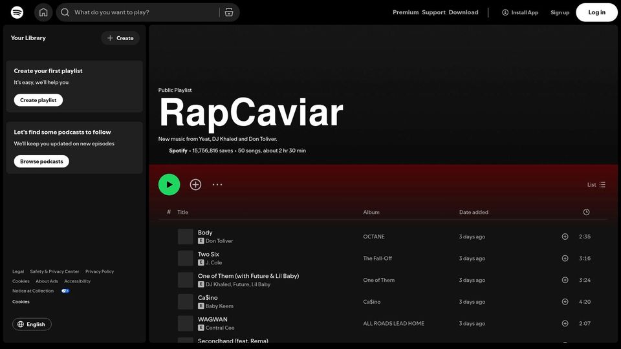Open song title Two Six
This screenshot has height=349, width=621.
tap(208, 255)
